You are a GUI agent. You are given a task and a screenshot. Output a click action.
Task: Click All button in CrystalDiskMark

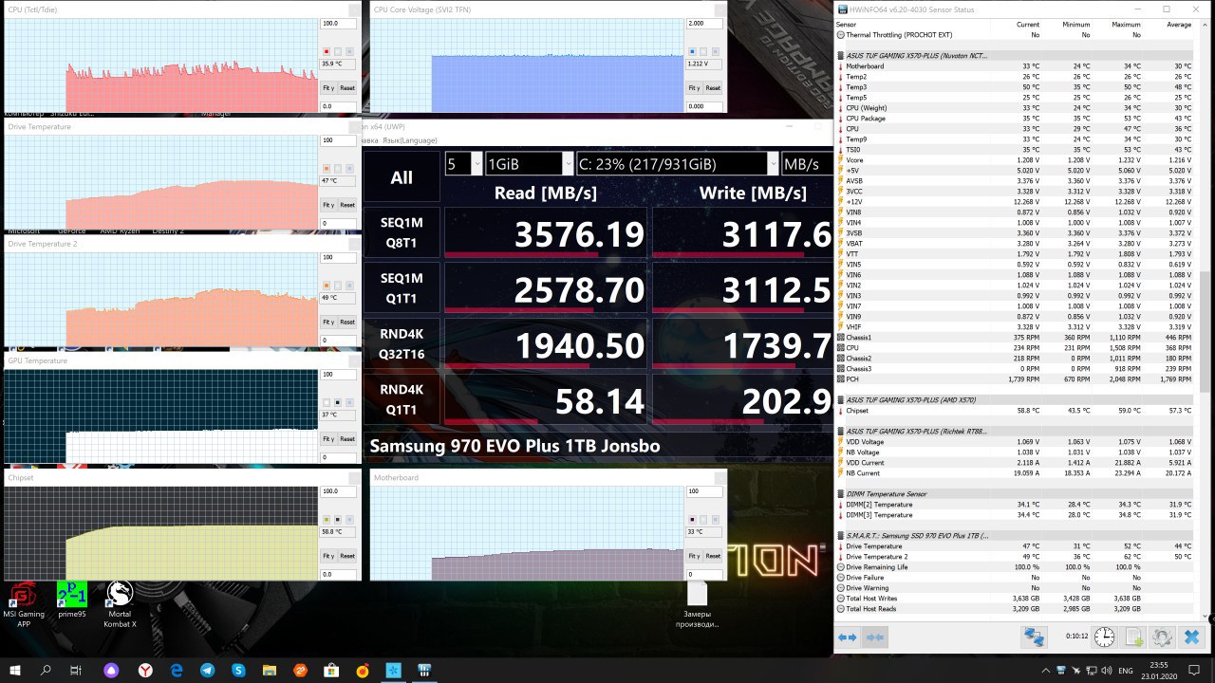(402, 177)
